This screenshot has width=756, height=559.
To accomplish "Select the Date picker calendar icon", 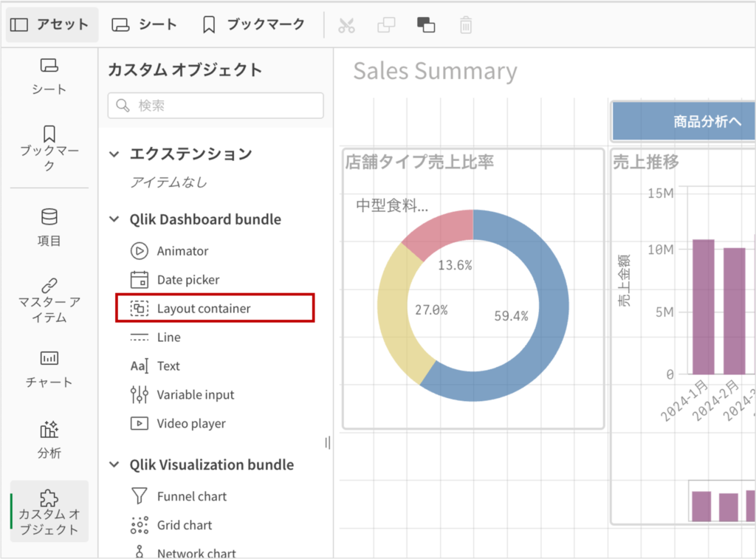I will pyautogui.click(x=140, y=280).
